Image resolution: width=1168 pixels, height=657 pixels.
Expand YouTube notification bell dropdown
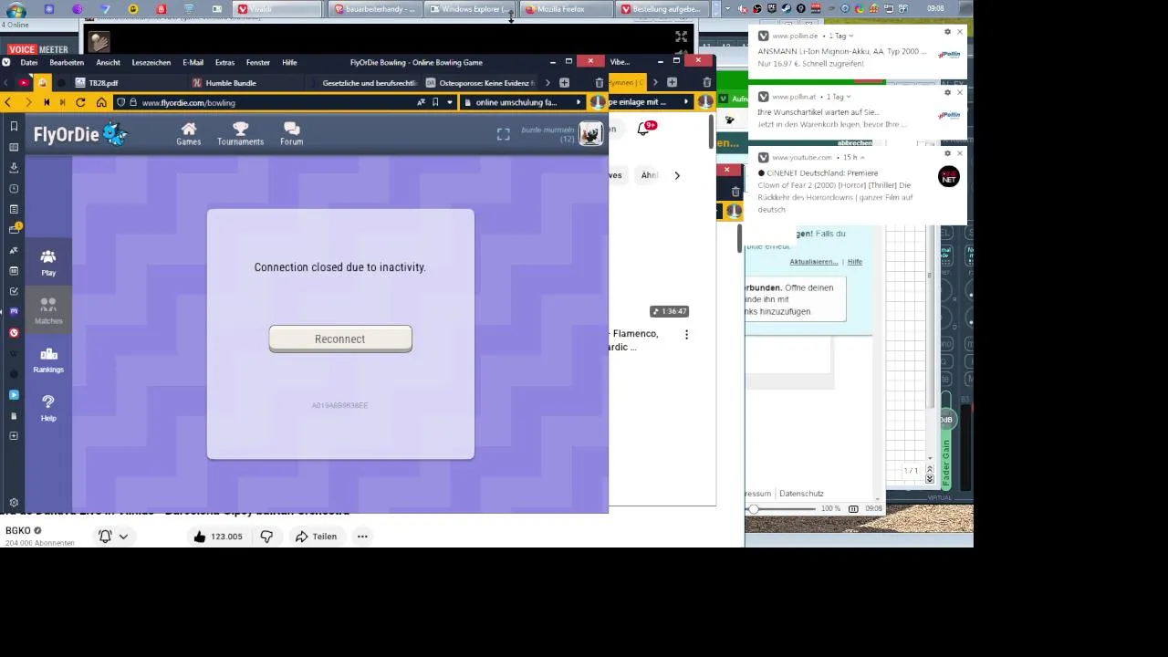point(123,537)
